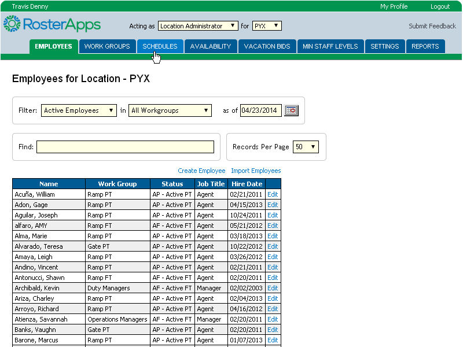Select the PYX location dropdown

coord(267,26)
